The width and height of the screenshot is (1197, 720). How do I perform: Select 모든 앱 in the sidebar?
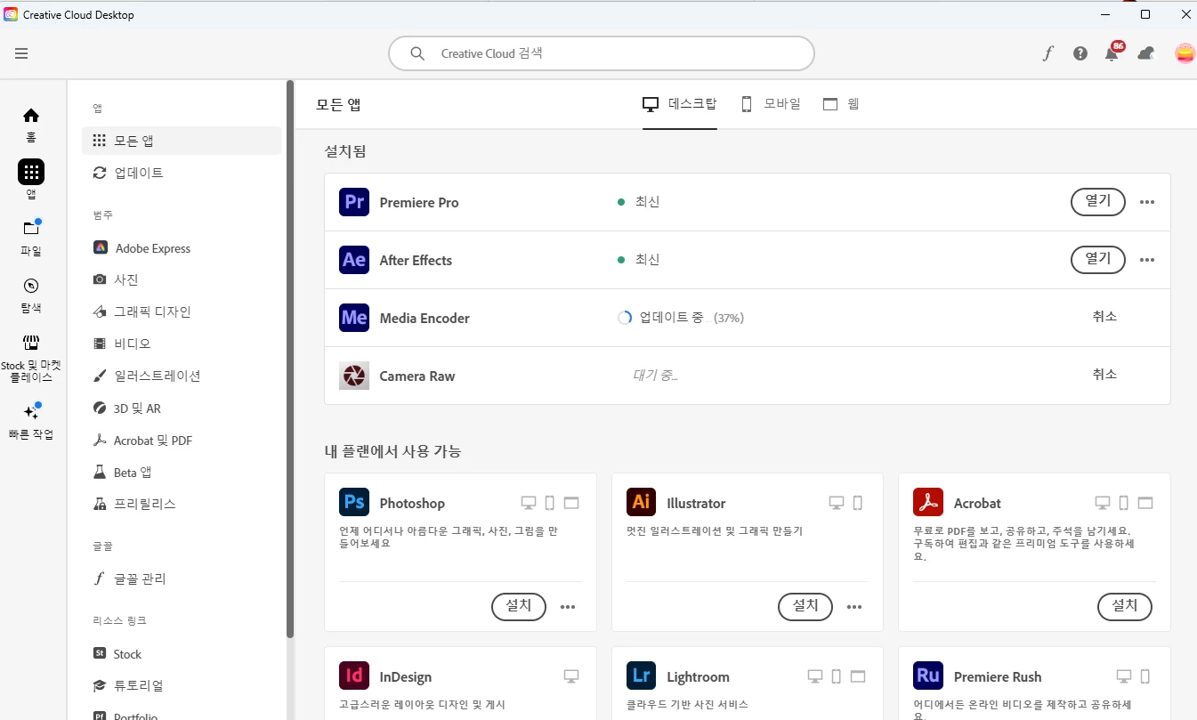pyautogui.click(x=182, y=141)
